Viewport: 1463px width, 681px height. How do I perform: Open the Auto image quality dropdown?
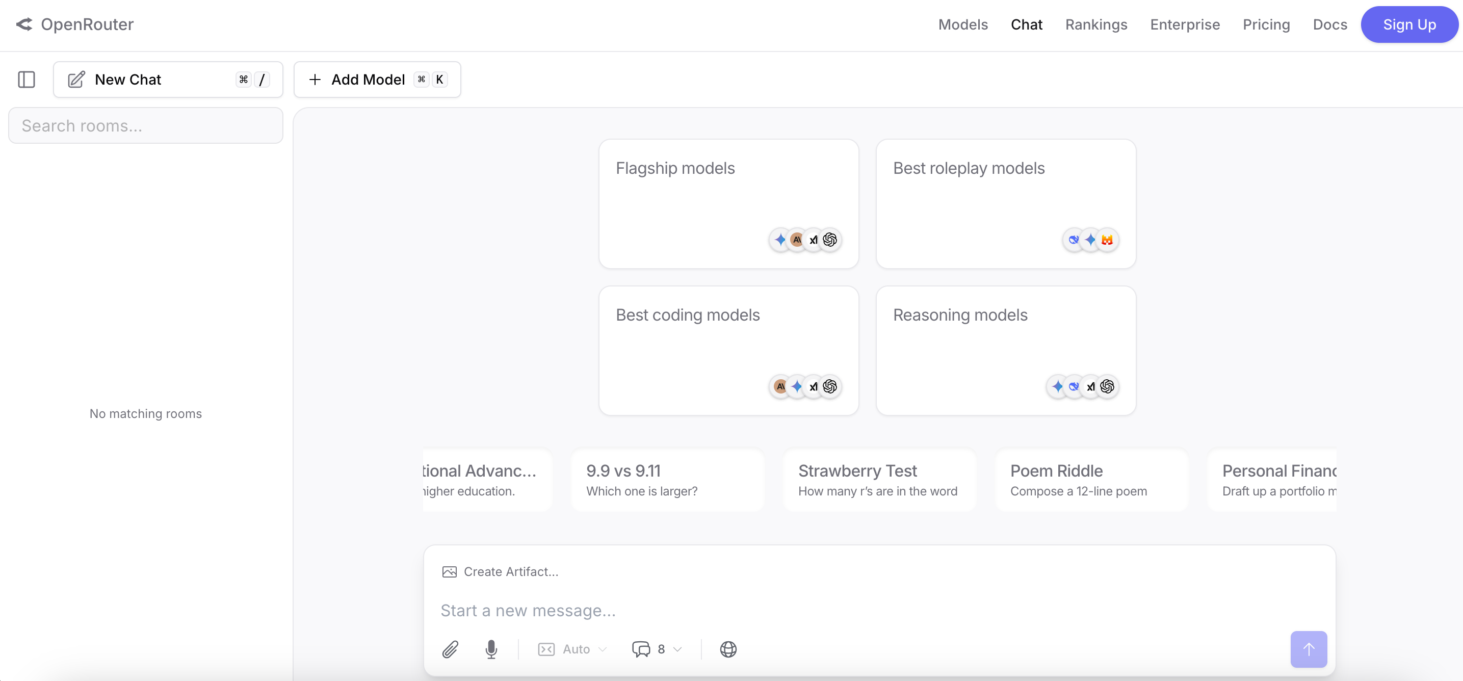click(x=572, y=648)
